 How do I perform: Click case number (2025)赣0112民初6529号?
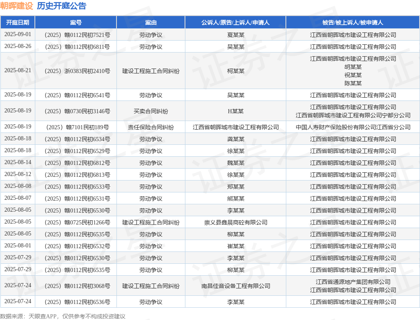click(x=77, y=151)
